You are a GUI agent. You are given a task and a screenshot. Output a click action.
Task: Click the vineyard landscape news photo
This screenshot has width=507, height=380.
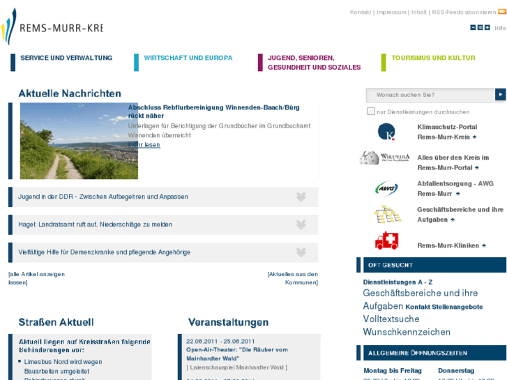pos(79,141)
